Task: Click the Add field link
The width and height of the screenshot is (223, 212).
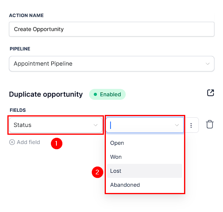Action: (x=28, y=142)
